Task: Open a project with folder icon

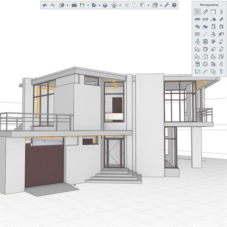Action: [x=74, y=6]
